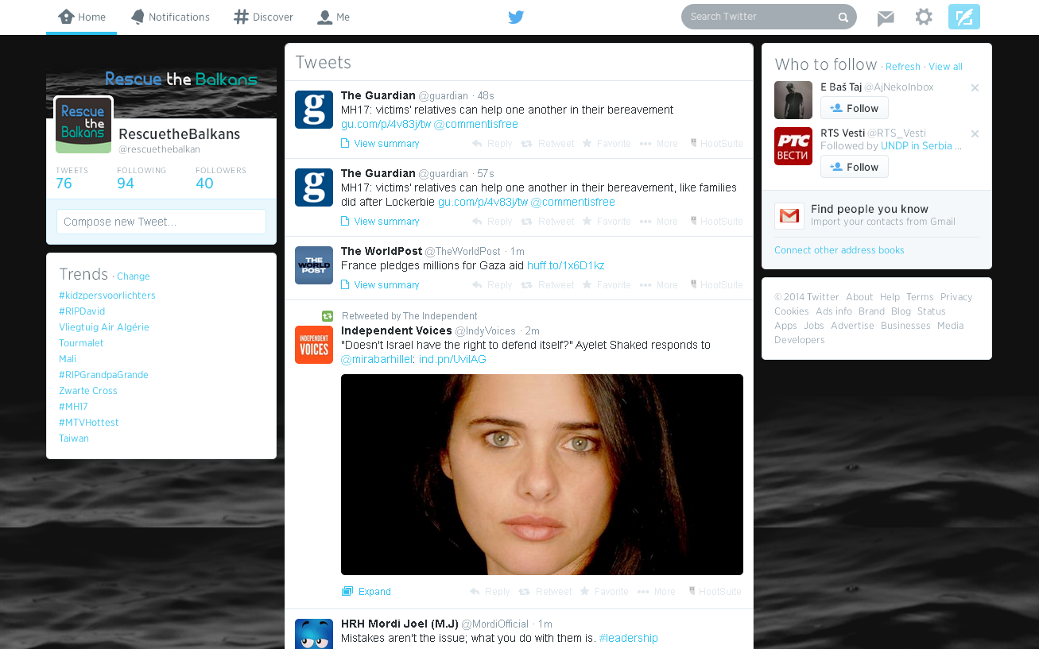Viewport: 1039px width, 649px height.
Task: Open the Mali trend
Action: (x=68, y=359)
